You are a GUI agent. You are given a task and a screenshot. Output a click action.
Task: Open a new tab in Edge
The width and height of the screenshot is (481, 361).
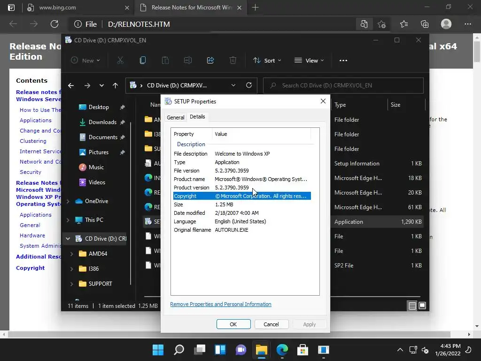(x=255, y=8)
